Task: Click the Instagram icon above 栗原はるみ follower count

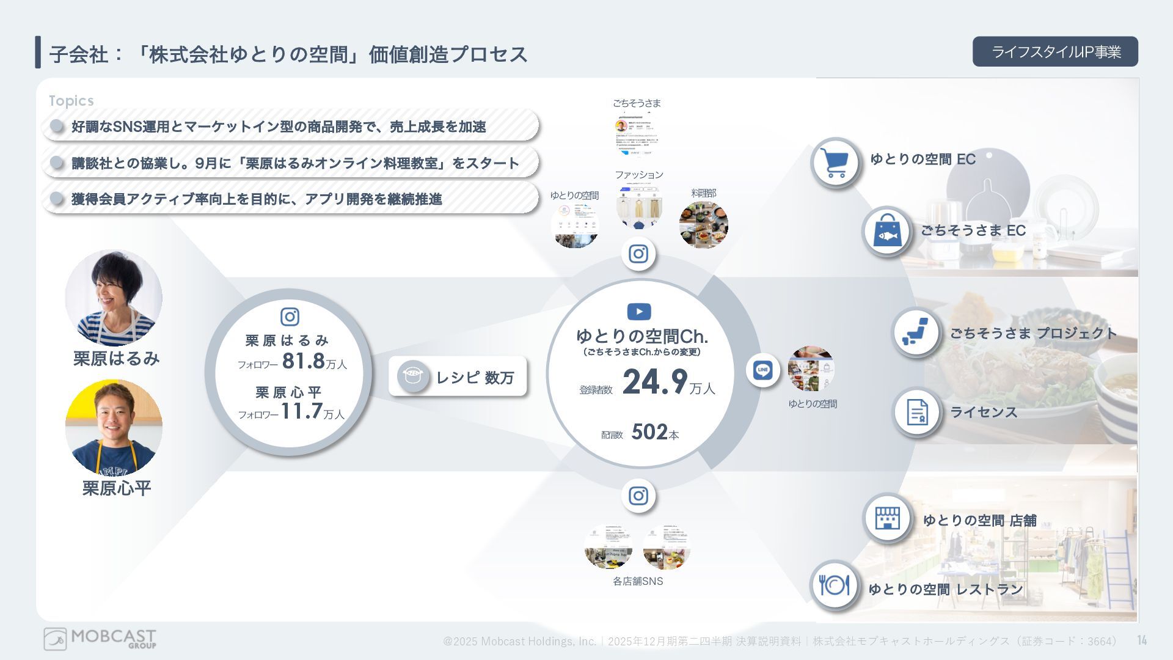Action: [x=290, y=317]
